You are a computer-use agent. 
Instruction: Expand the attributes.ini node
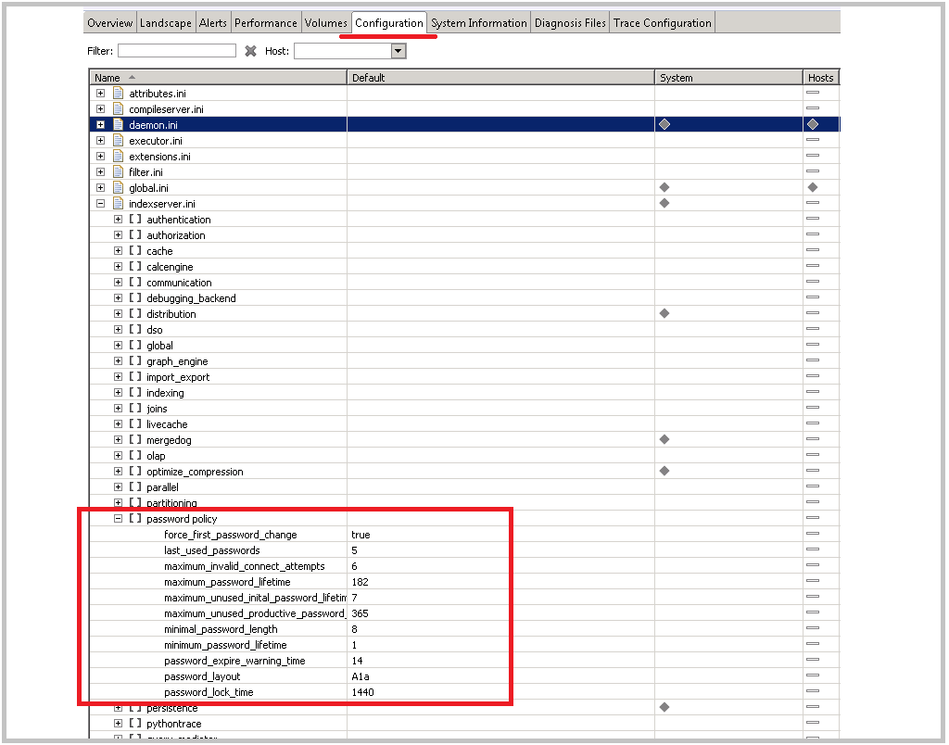(x=100, y=94)
